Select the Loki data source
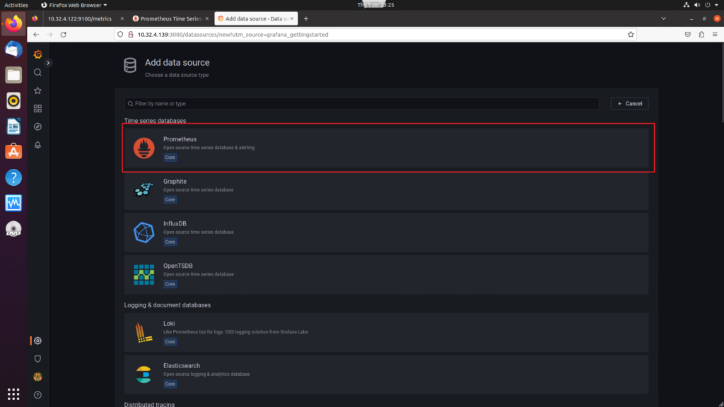This screenshot has height=407, width=724. 386,332
